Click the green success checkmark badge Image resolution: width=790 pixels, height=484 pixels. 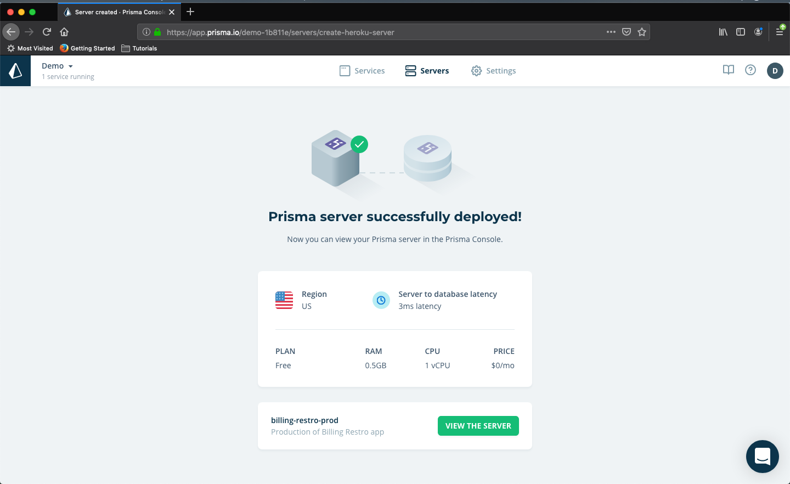[359, 144]
